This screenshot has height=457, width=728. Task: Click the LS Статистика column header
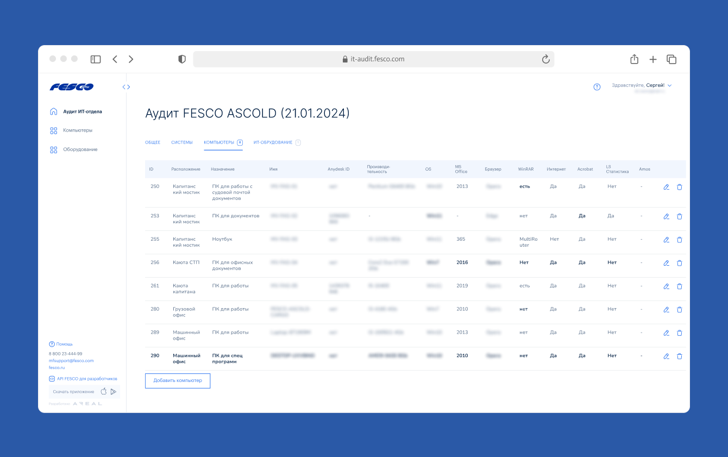pyautogui.click(x=617, y=169)
